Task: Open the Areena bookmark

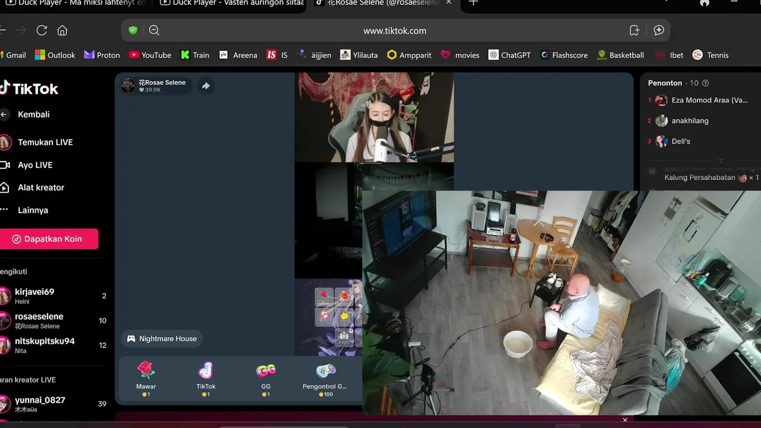Action: click(238, 55)
